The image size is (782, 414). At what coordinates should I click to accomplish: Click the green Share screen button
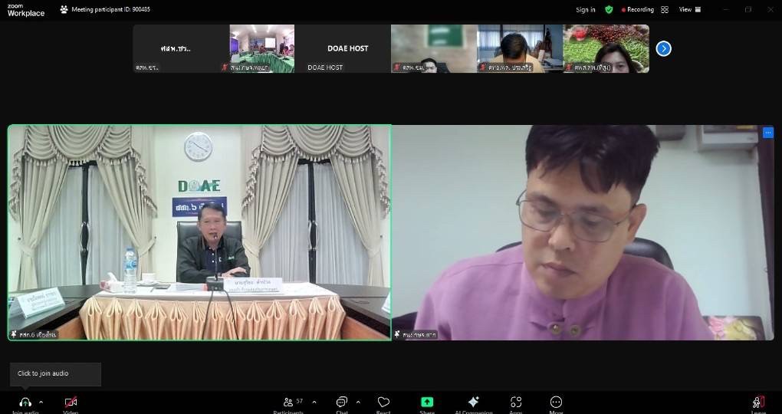click(x=427, y=402)
